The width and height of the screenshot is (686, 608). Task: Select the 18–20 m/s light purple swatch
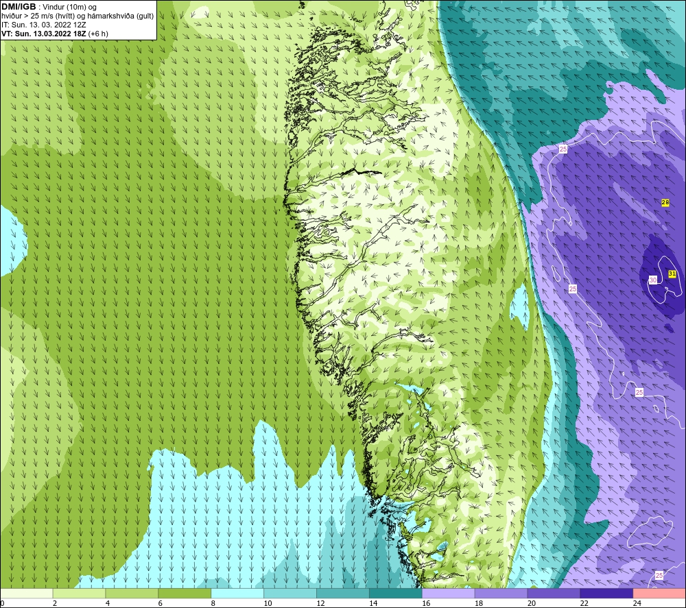pyautogui.click(x=501, y=594)
